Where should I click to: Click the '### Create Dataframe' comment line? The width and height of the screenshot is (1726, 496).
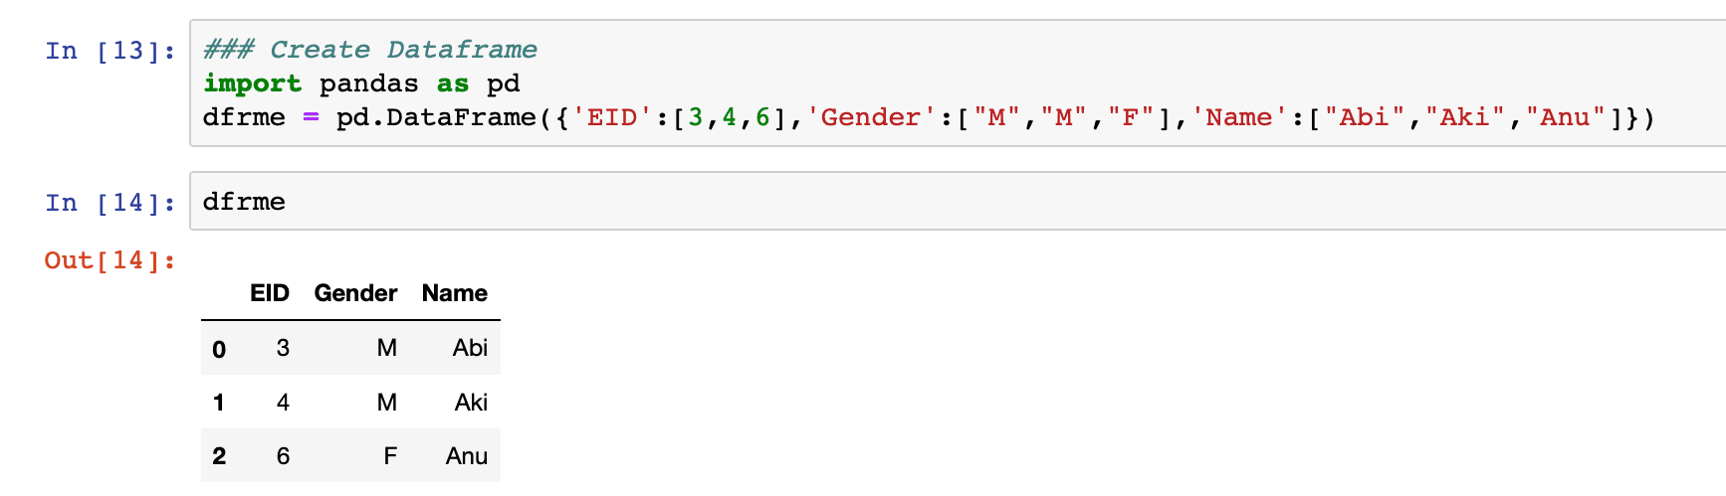pos(369,50)
